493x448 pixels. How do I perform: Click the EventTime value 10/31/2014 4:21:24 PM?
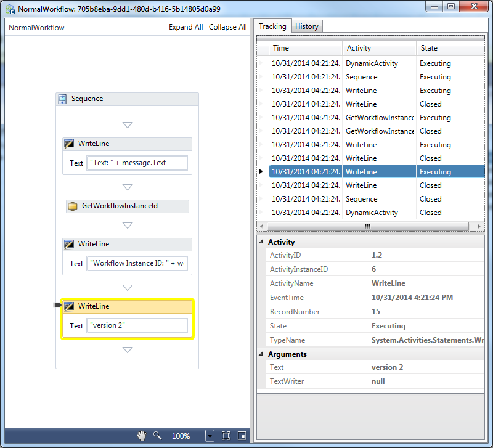[x=412, y=298]
